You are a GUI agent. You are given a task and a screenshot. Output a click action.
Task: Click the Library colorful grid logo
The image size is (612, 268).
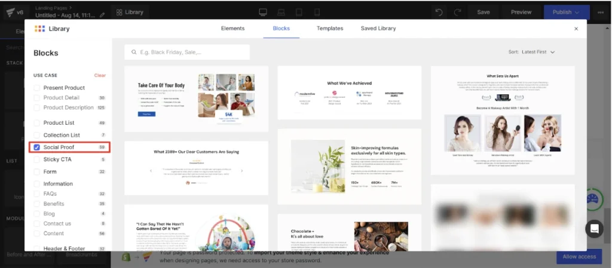click(40, 29)
